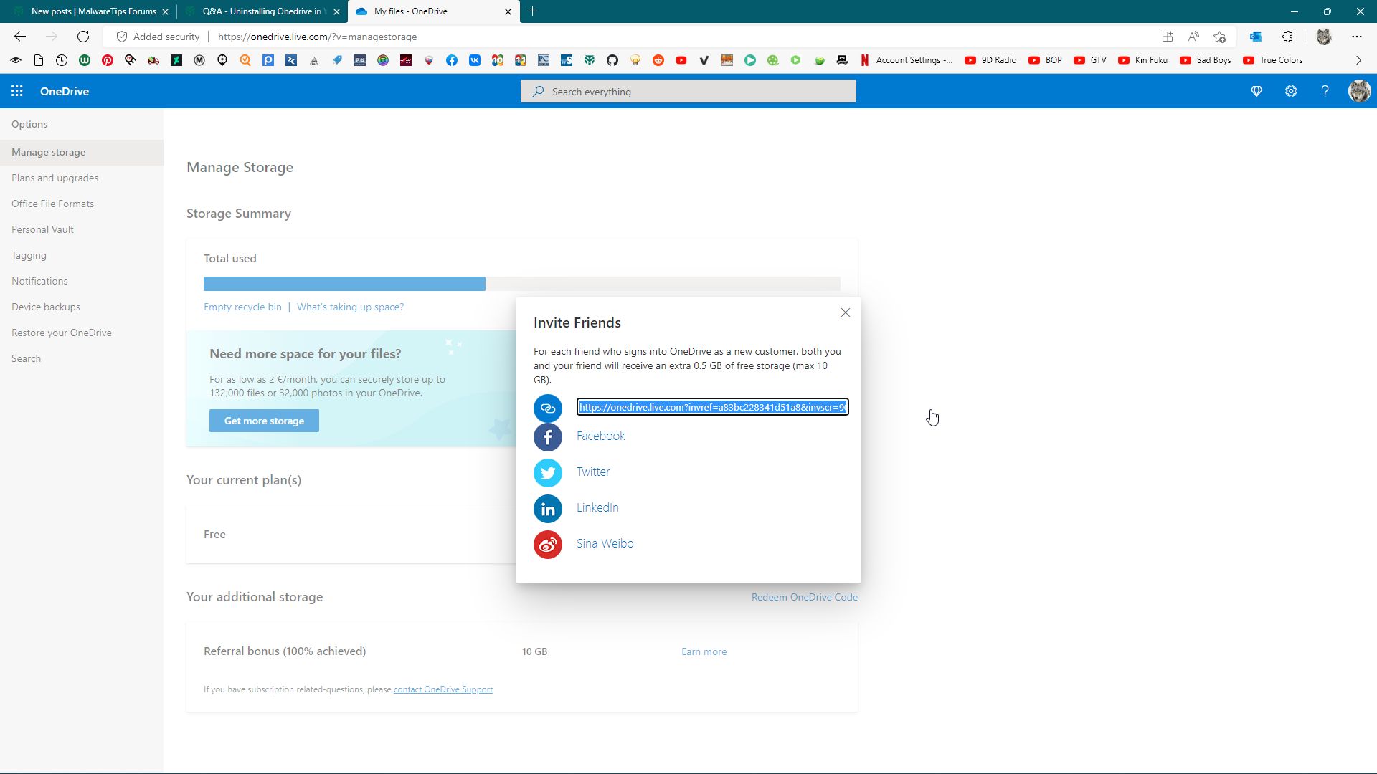Screen dimensions: 1377x774
Task: Click the referral invite URL field
Action: point(712,407)
